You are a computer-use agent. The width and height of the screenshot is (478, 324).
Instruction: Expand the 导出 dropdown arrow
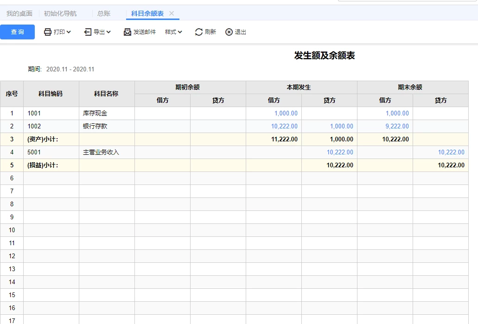(108, 32)
